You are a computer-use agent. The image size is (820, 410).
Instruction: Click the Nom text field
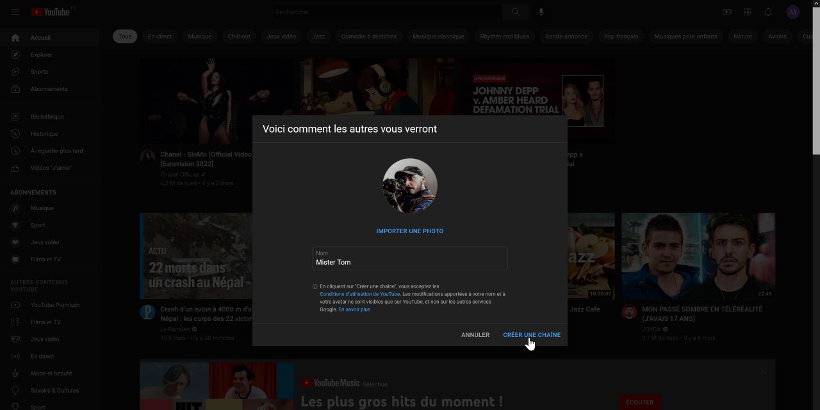410,262
